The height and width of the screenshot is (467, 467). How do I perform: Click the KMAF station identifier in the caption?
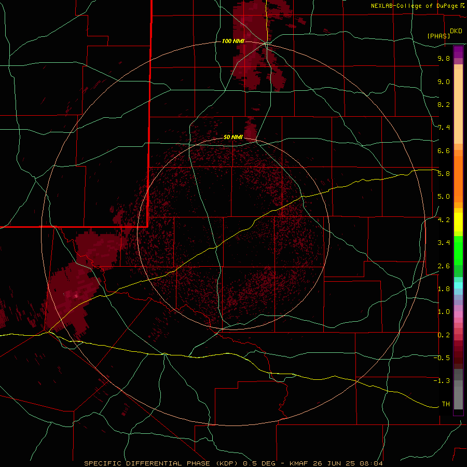(300, 463)
